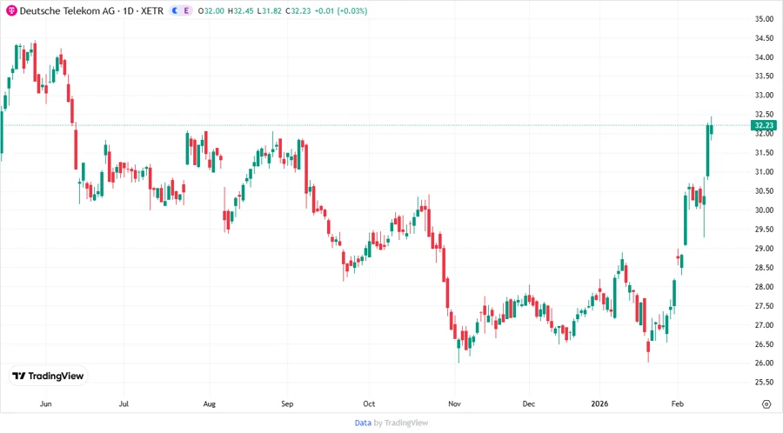Open the chart settings gear icon

(766, 404)
